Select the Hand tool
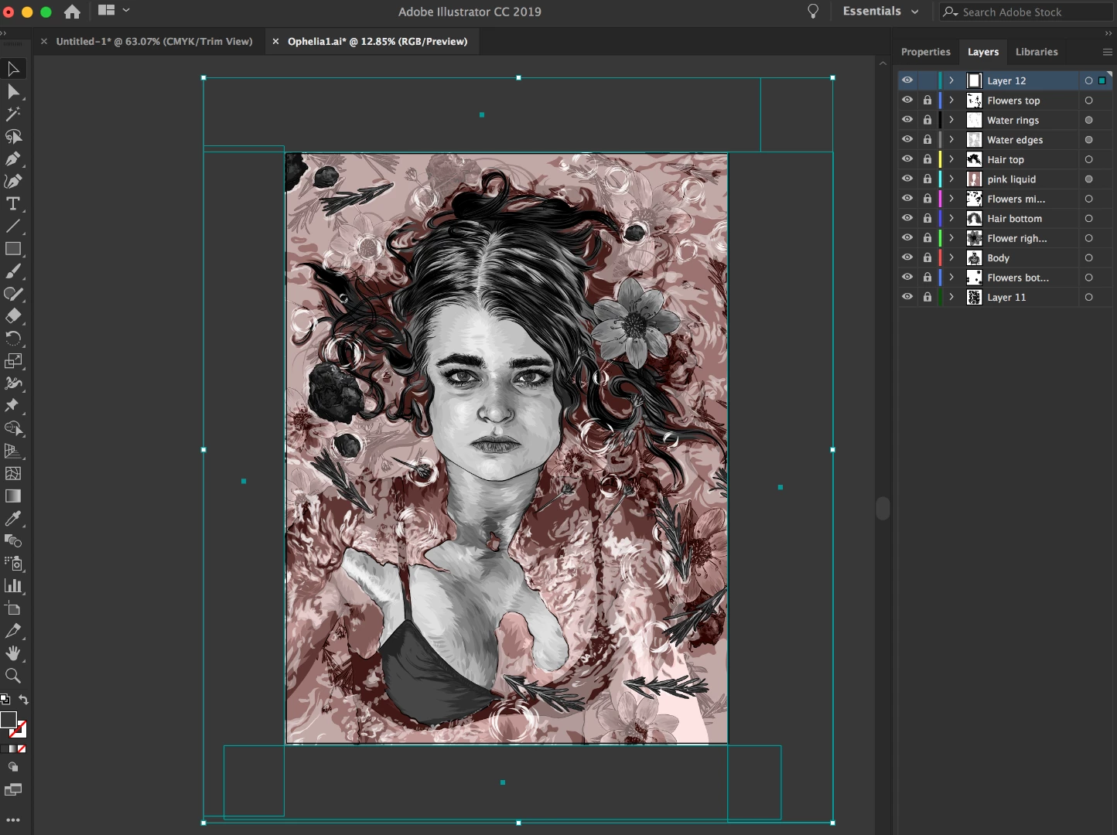The height and width of the screenshot is (835, 1117). [13, 653]
